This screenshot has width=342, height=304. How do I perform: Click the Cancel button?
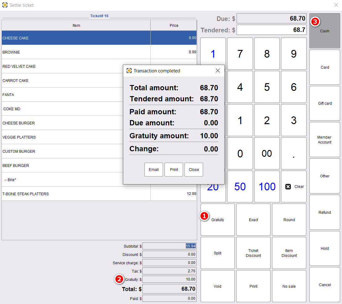pos(324,285)
